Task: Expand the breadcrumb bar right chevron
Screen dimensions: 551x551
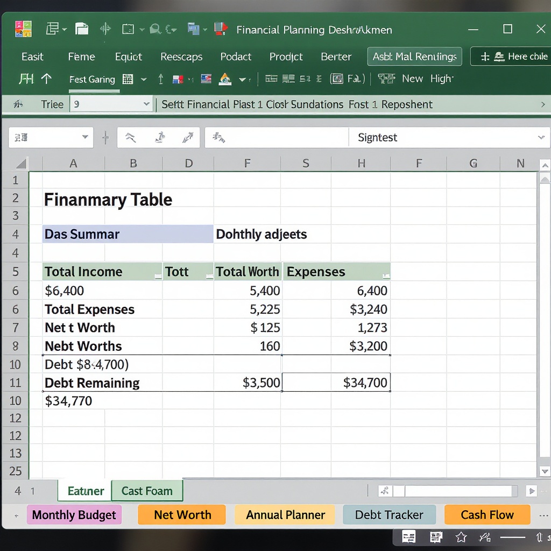Action: (x=543, y=104)
